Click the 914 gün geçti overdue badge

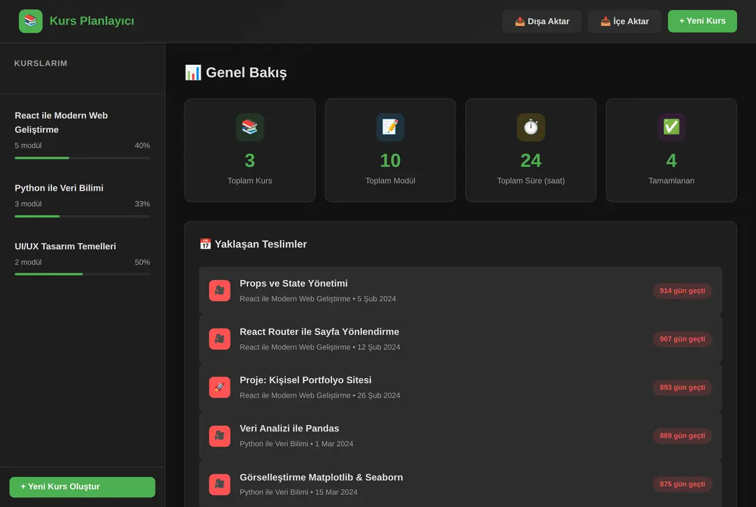(682, 291)
